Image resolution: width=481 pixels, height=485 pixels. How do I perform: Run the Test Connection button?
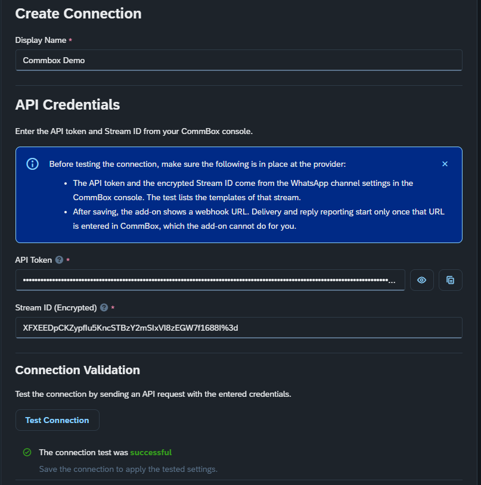[x=57, y=420]
